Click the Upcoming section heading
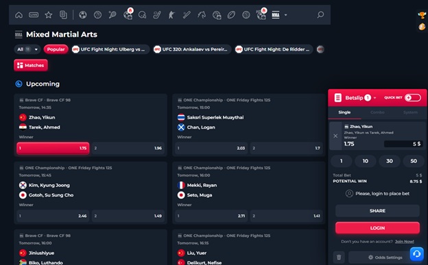 [x=43, y=84]
